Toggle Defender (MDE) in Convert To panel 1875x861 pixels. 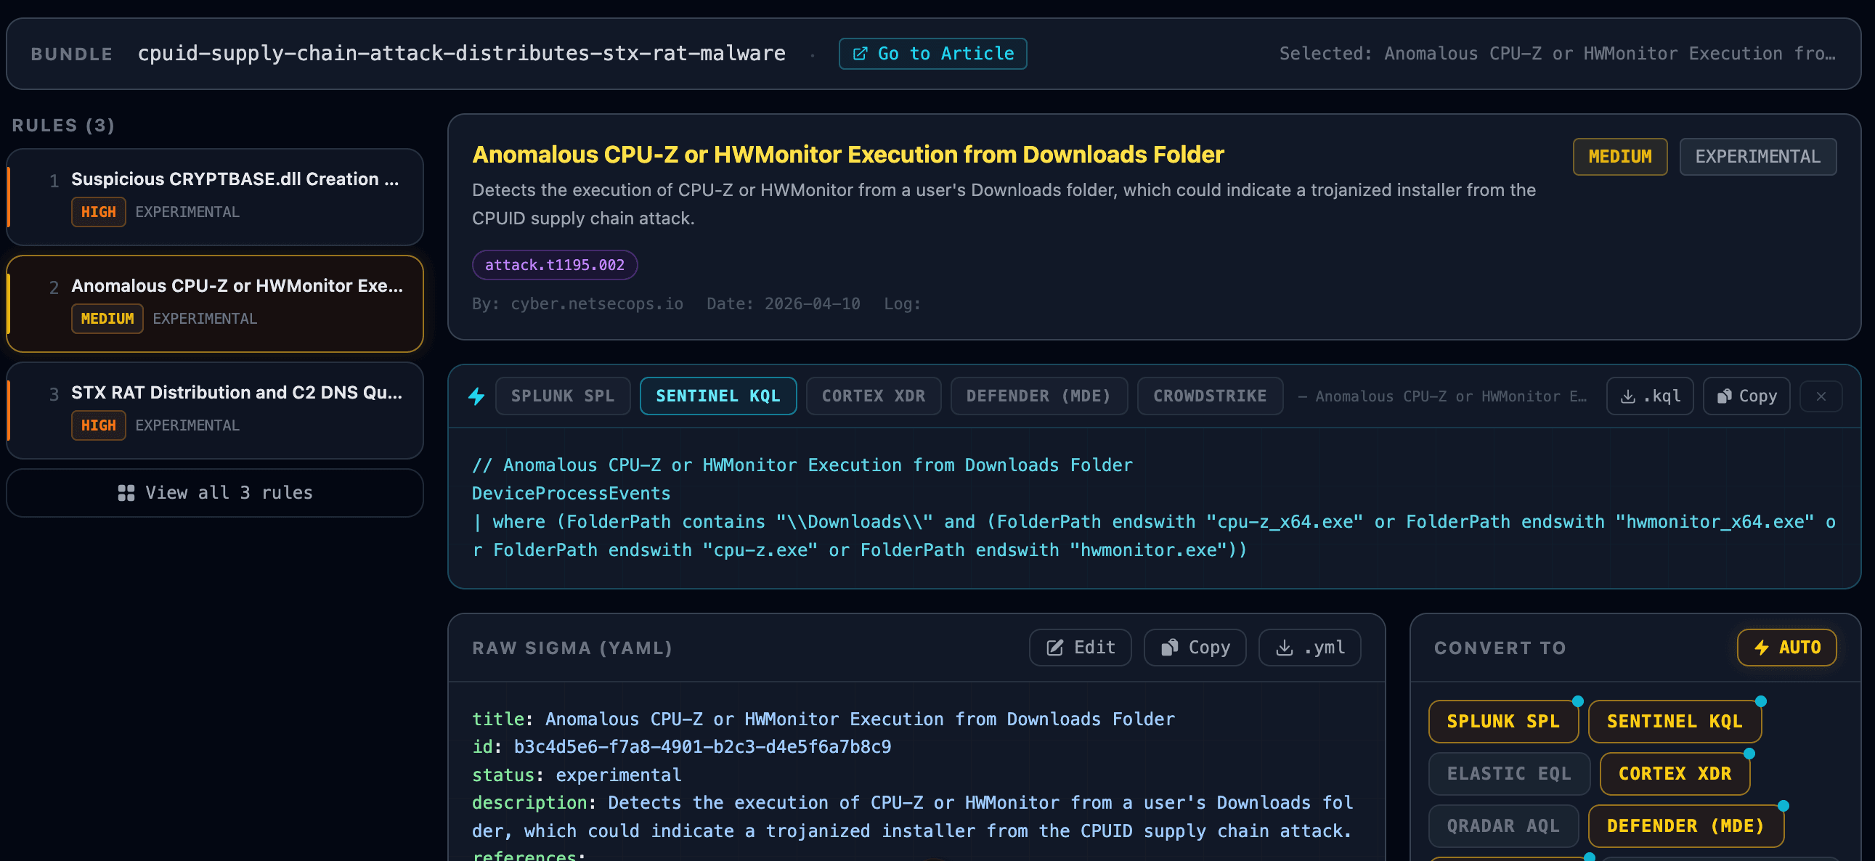(x=1685, y=826)
